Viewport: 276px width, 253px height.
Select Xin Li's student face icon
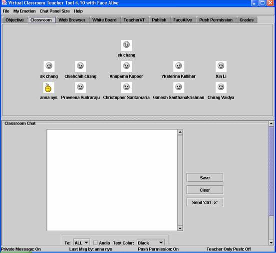coord(221,66)
